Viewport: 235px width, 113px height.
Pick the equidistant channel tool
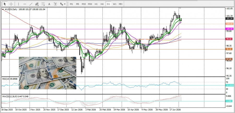point(37,4)
